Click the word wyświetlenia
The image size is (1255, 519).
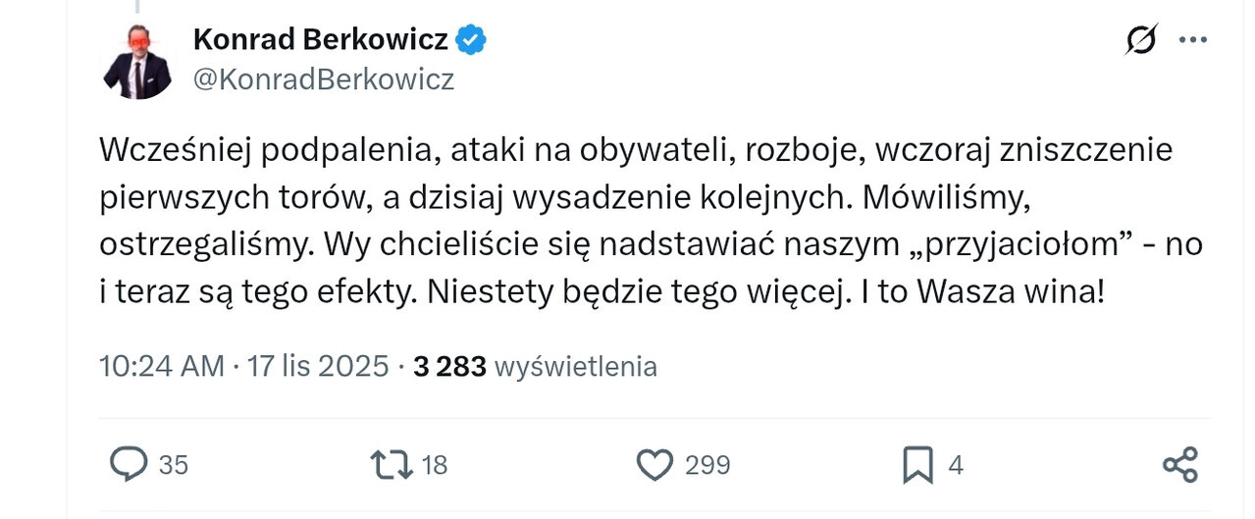click(x=576, y=367)
